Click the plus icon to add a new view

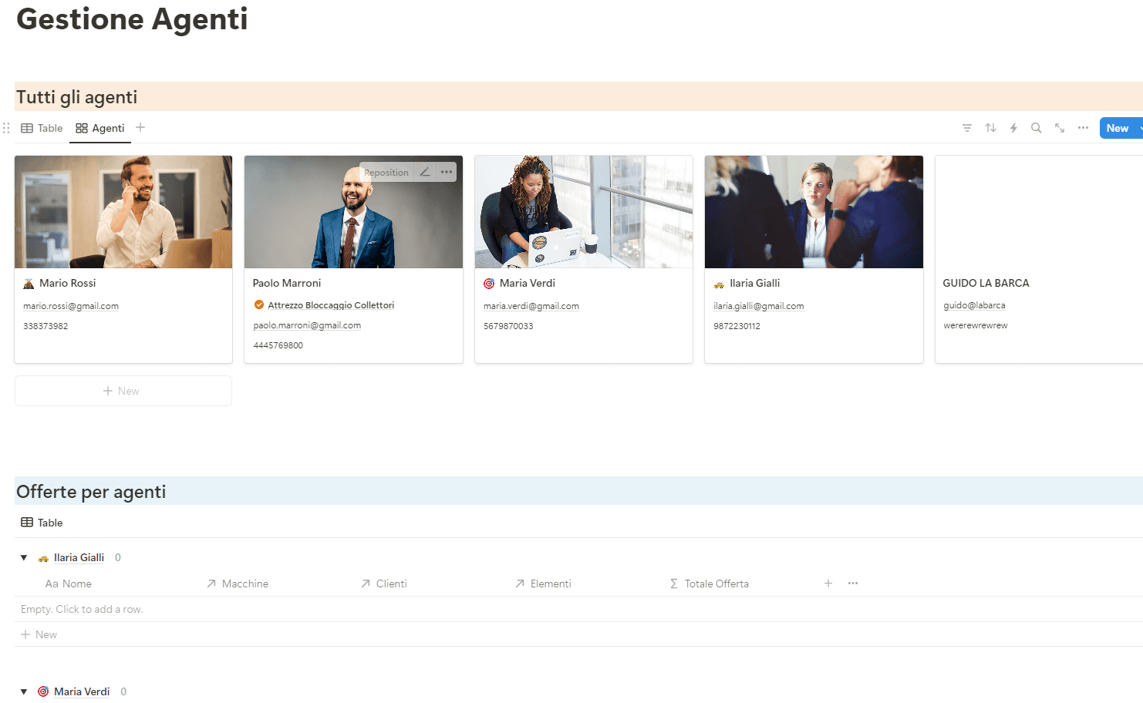click(x=140, y=128)
